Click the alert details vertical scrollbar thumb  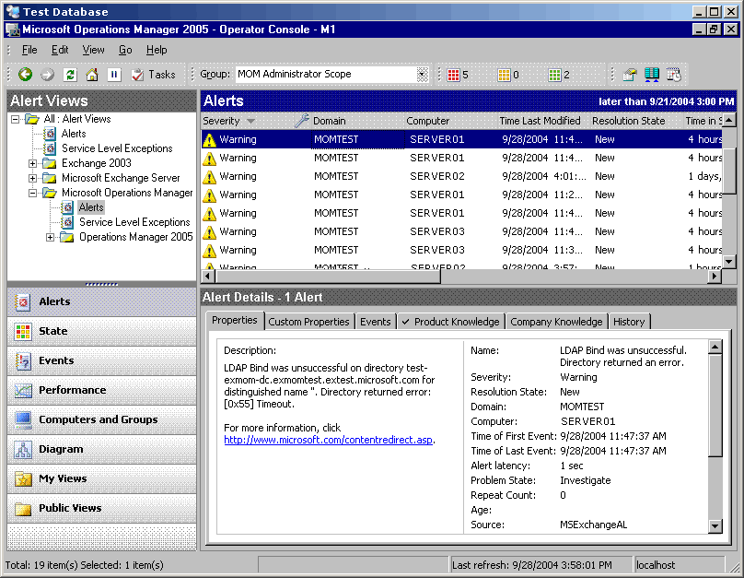(715, 405)
